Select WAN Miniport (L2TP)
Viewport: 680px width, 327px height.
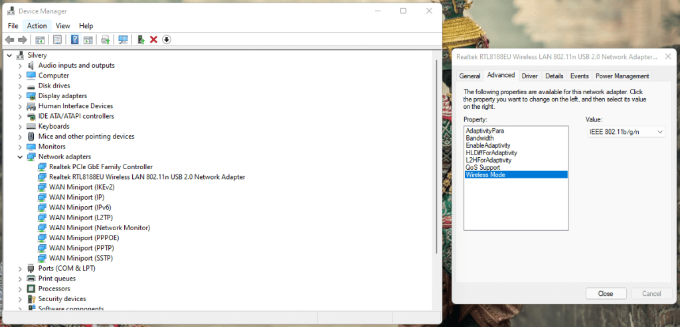80,218
